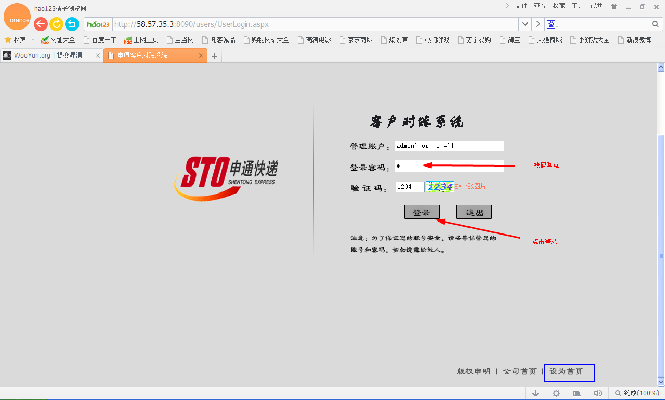665x400 pixels.
Task: Open the 高清电影 bookmark
Action: point(314,40)
